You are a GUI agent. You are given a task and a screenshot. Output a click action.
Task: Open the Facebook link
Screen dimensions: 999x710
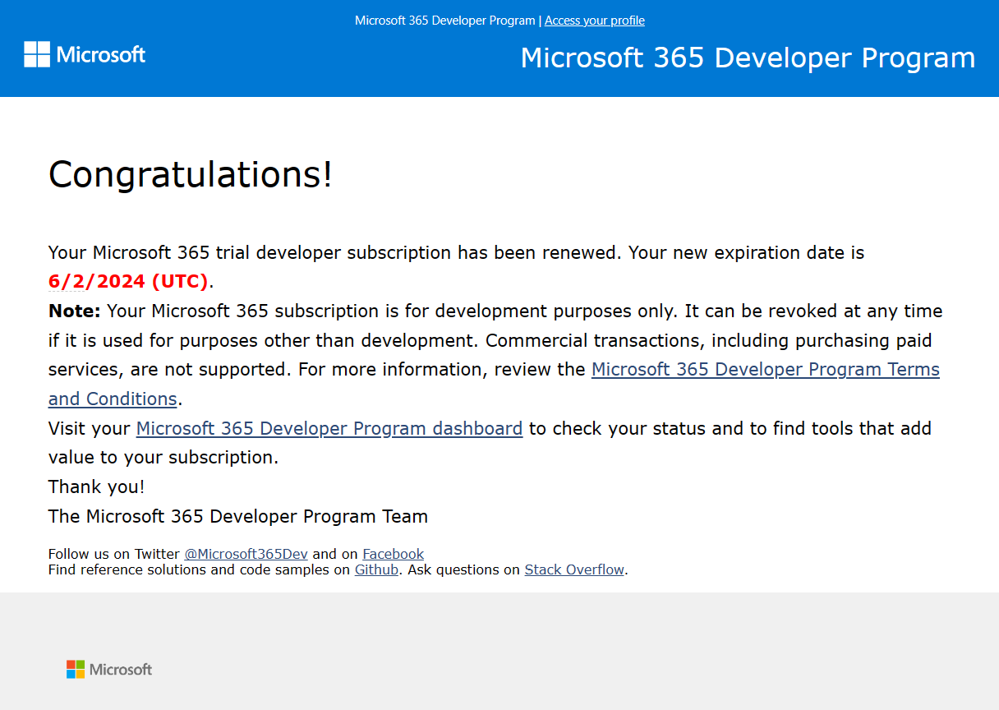pos(394,554)
